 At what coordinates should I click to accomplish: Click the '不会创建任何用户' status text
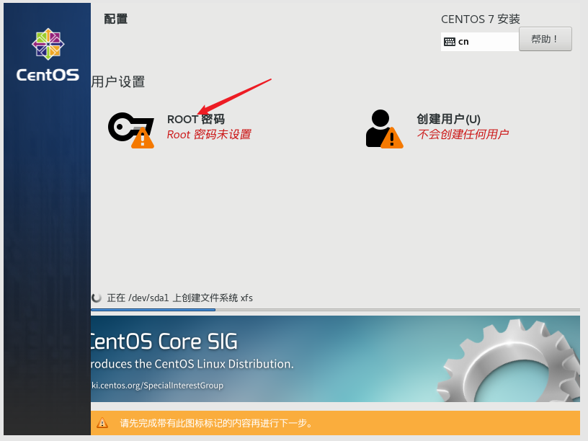point(463,134)
